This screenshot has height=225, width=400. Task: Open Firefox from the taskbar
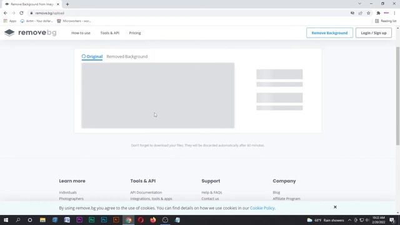coord(152,220)
